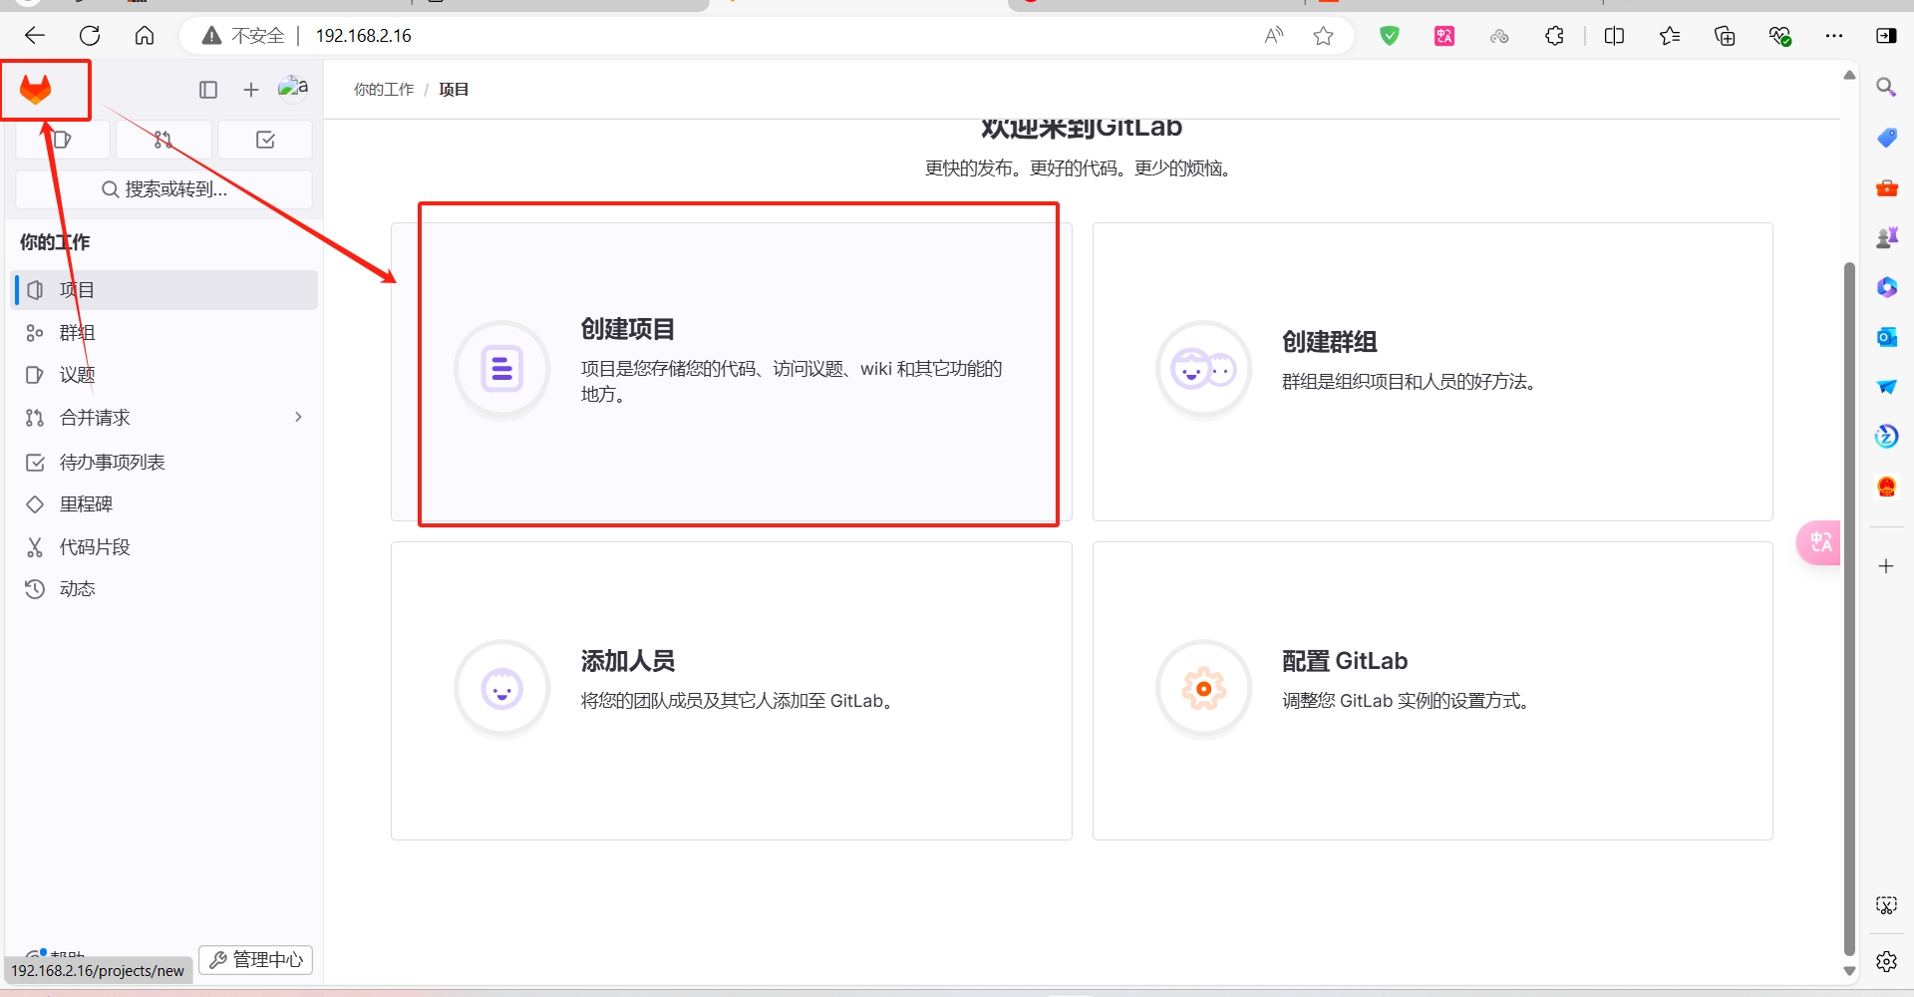This screenshot has height=997, width=1914.
Task: Click the page vertical scrollbar
Action: click(x=1849, y=608)
